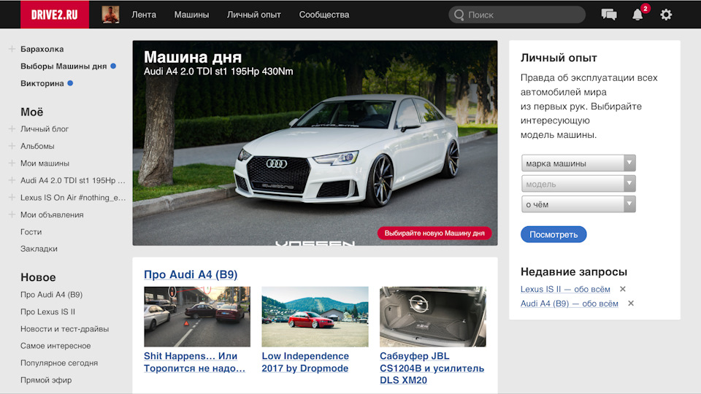Expand the plus next to Личный блог

(12, 128)
